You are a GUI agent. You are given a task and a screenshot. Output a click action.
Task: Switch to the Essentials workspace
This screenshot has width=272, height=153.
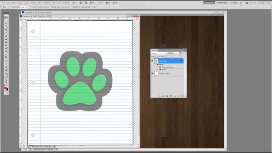coord(222,3)
